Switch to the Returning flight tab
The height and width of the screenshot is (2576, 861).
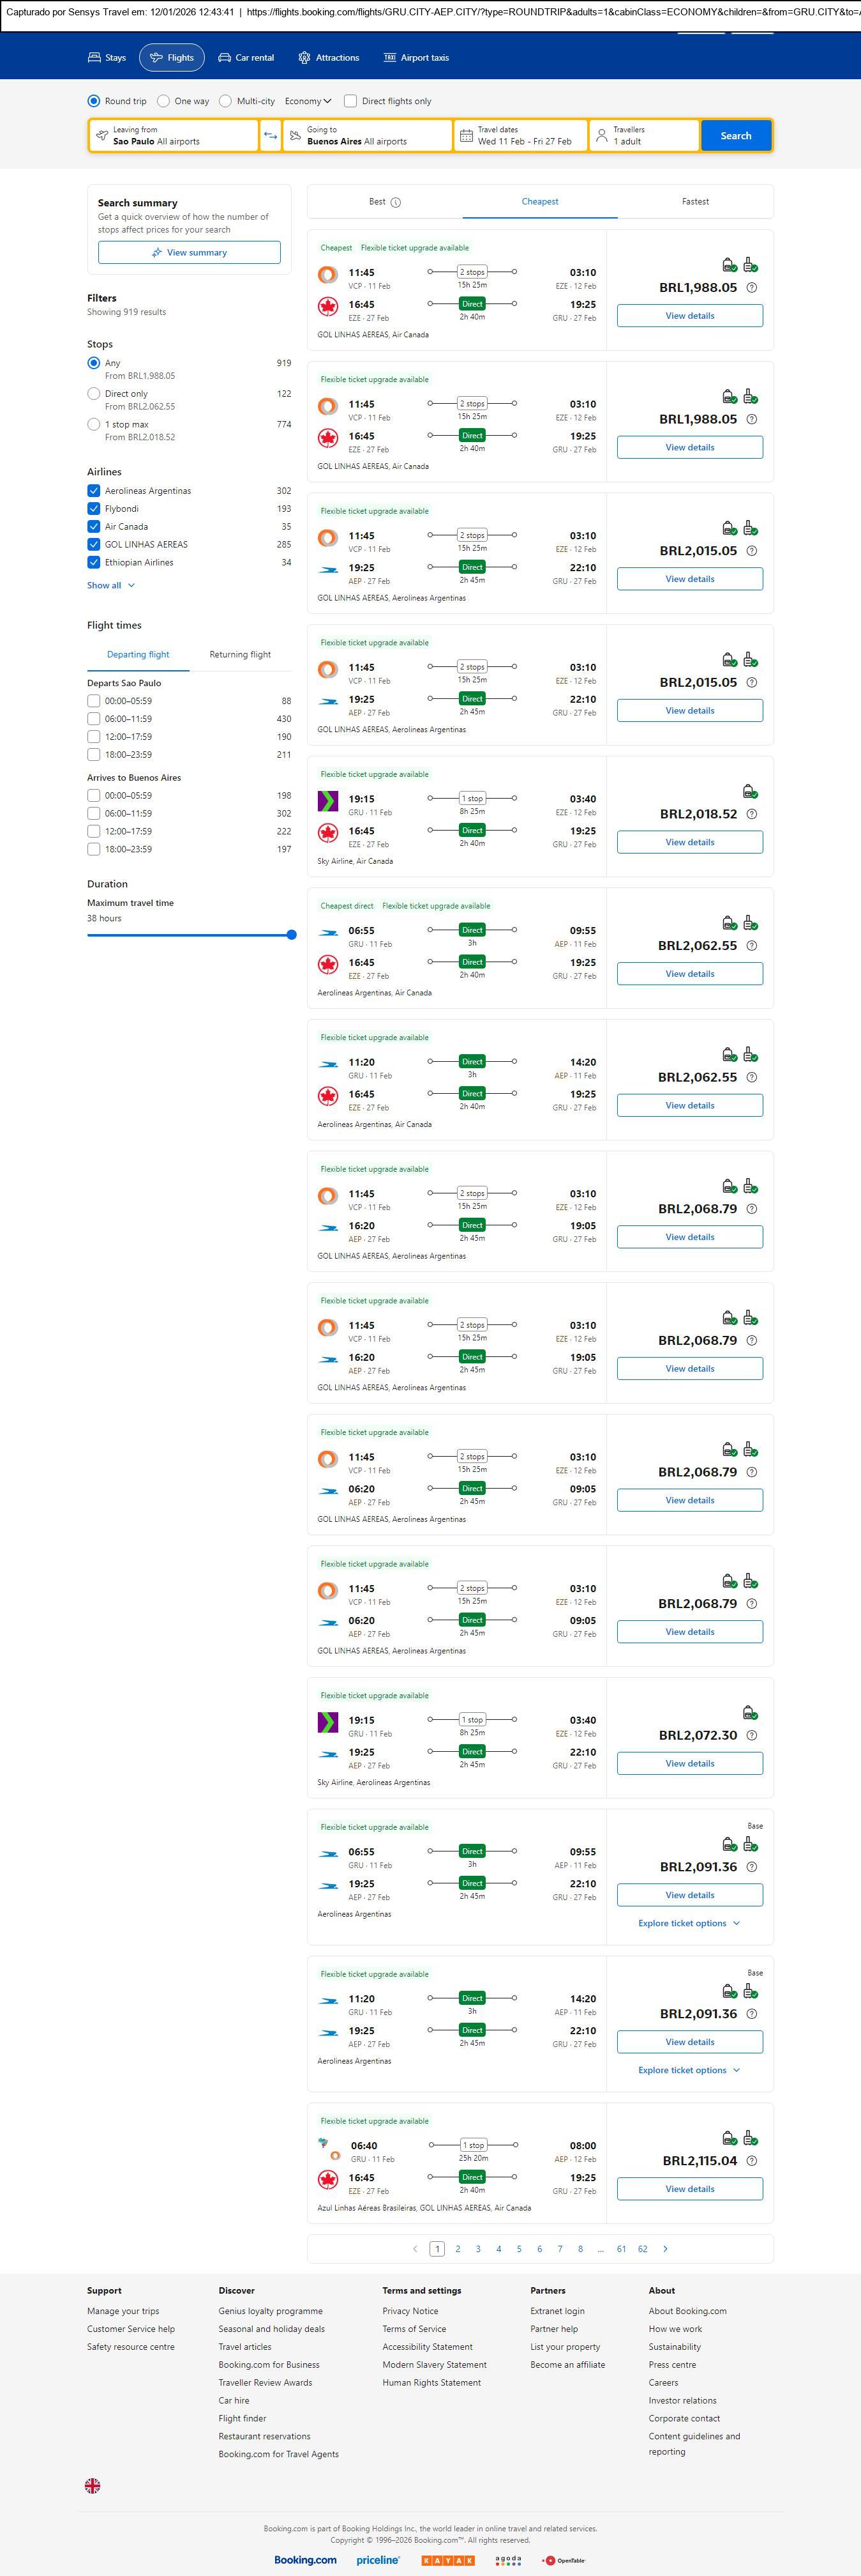[240, 655]
